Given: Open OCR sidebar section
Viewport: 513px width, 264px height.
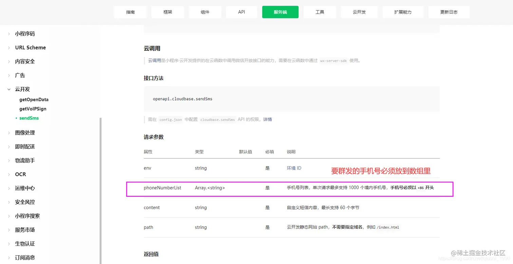Looking at the screenshot, I should click(20, 174).
